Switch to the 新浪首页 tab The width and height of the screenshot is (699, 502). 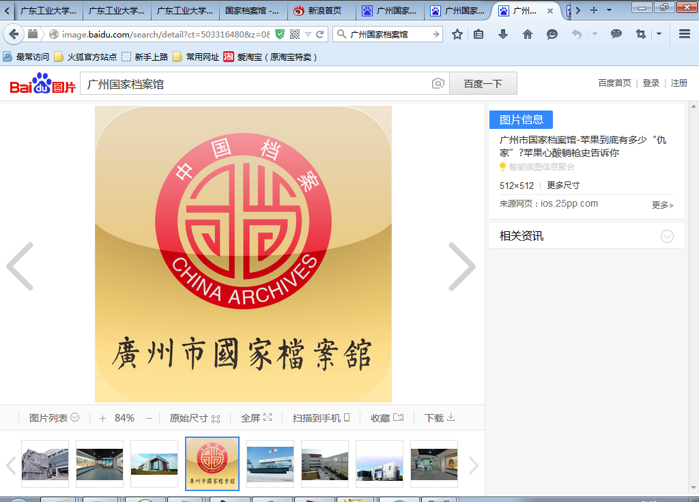(x=318, y=10)
